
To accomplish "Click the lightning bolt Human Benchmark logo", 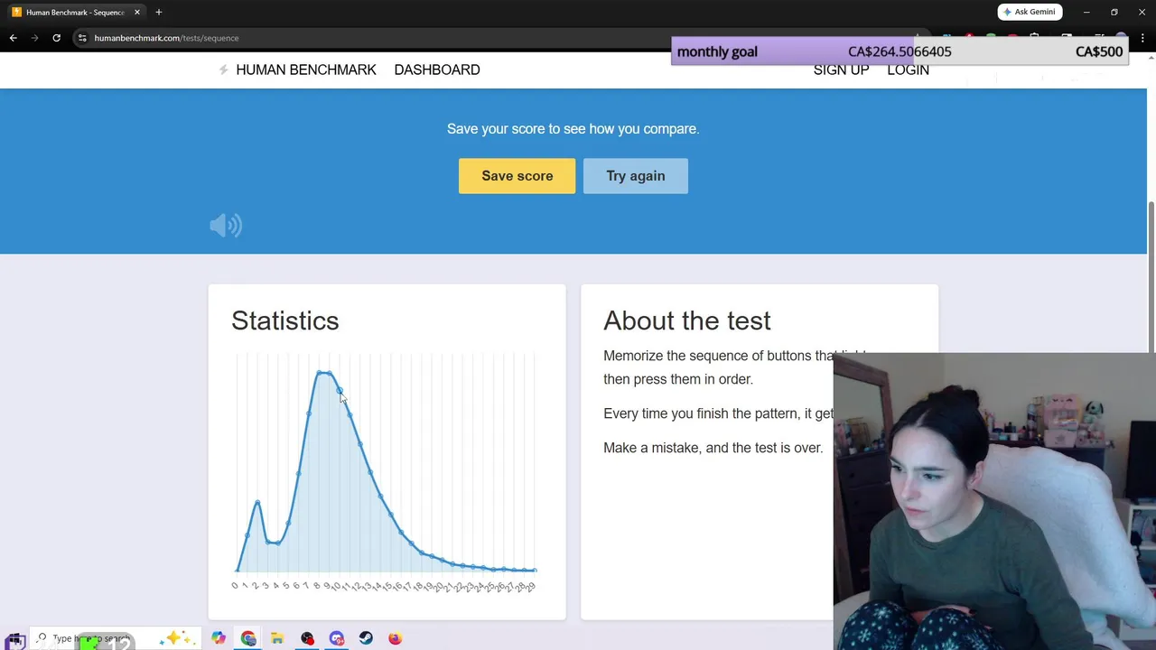I will (223, 70).
